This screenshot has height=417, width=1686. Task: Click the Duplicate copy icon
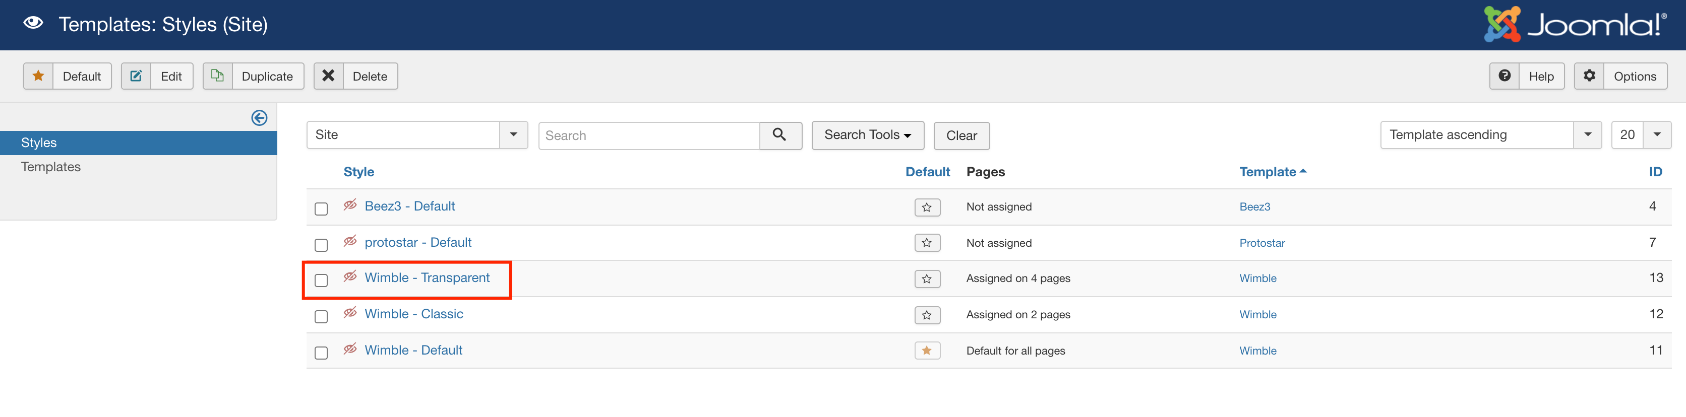(x=217, y=76)
